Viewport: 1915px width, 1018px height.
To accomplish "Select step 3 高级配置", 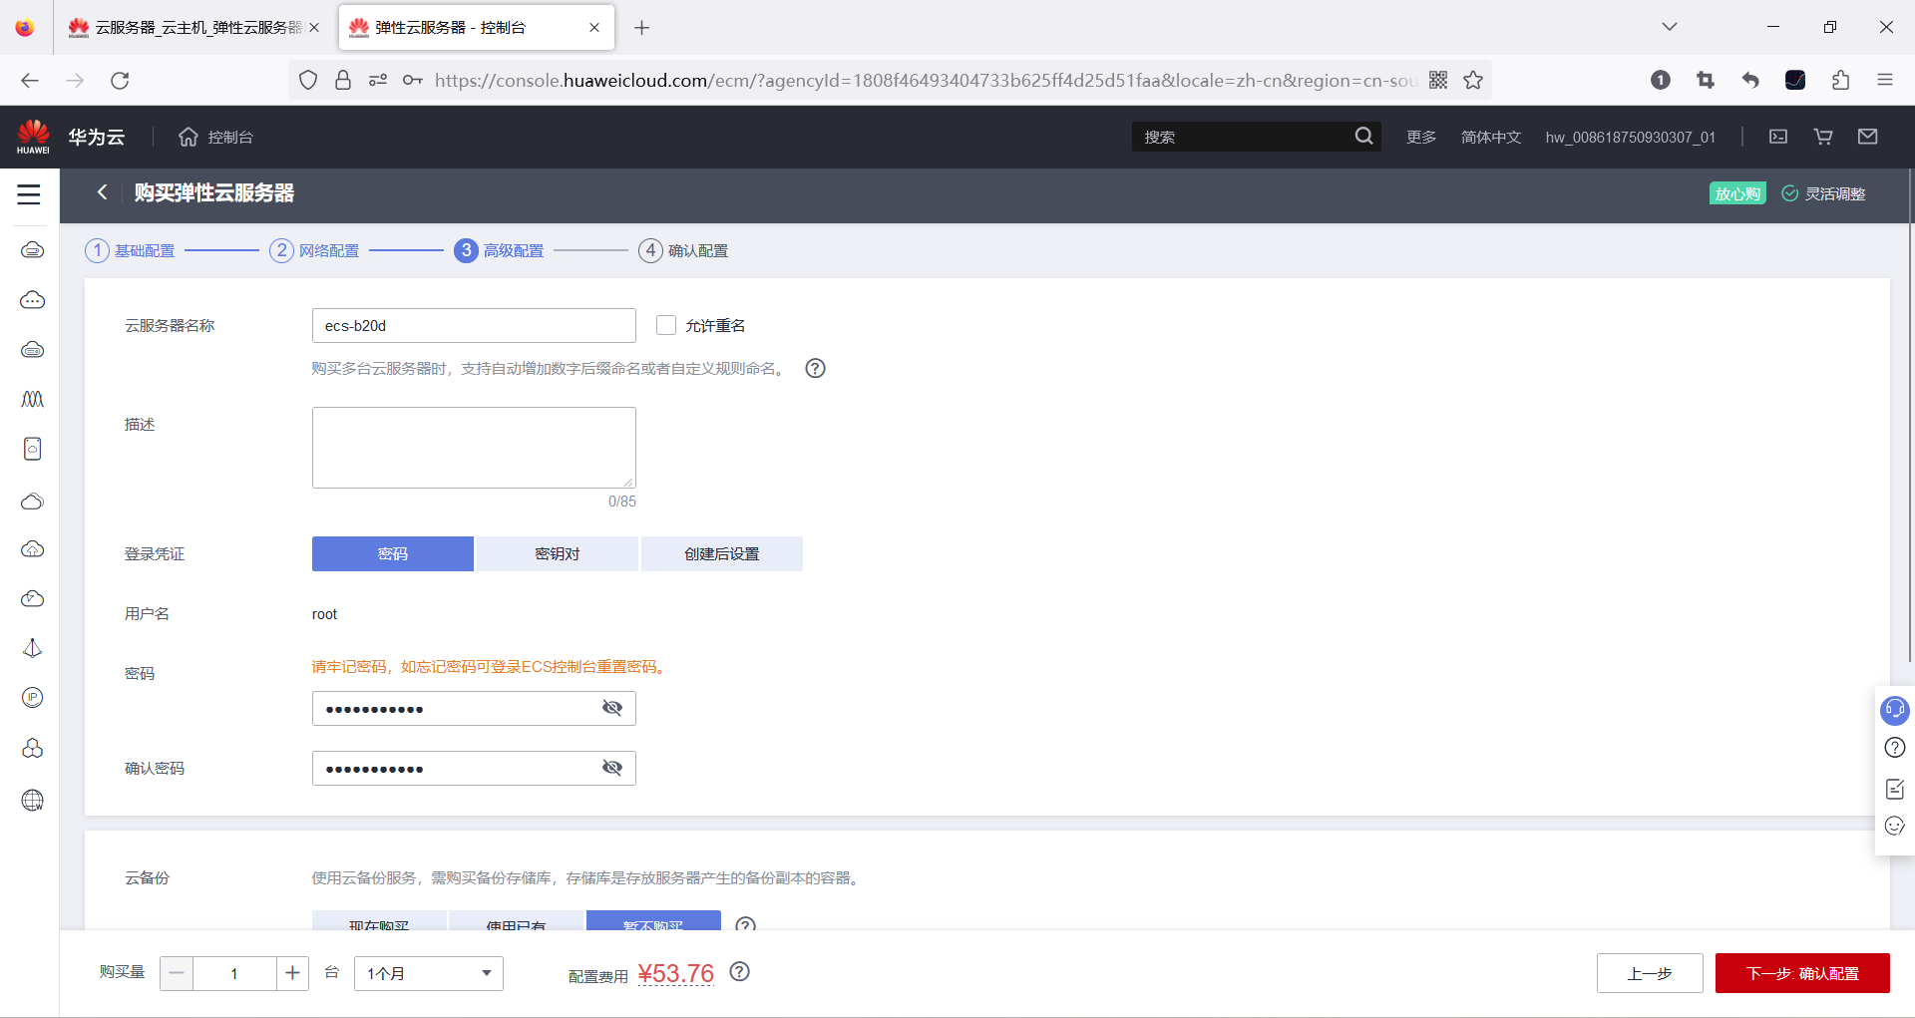I will pos(500,250).
